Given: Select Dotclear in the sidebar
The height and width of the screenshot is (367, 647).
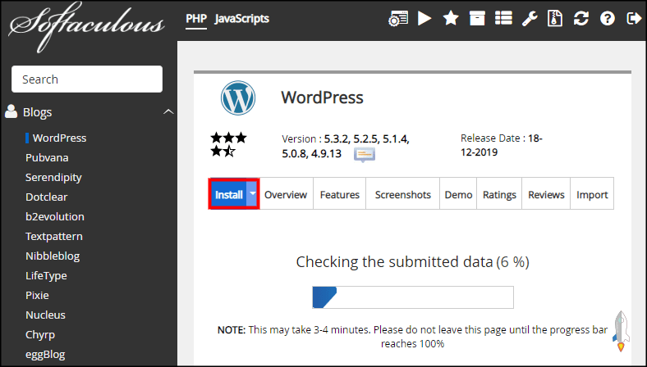Looking at the screenshot, I should 46,197.
